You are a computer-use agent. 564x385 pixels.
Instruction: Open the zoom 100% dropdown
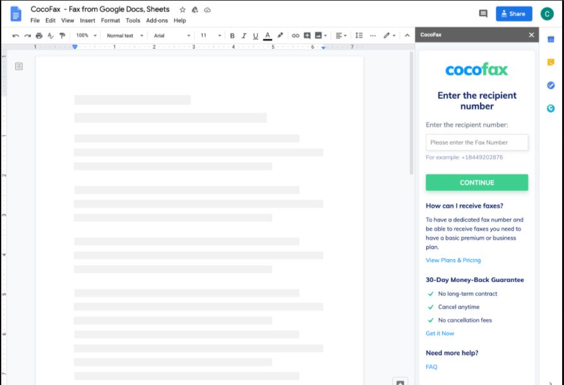coord(86,35)
